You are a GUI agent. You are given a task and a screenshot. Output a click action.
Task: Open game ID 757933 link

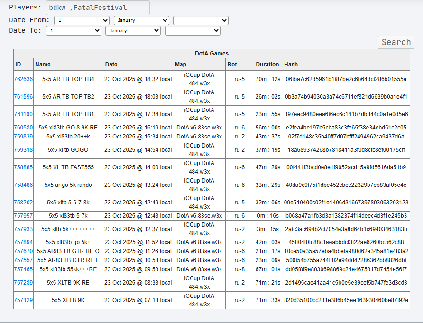click(23, 229)
